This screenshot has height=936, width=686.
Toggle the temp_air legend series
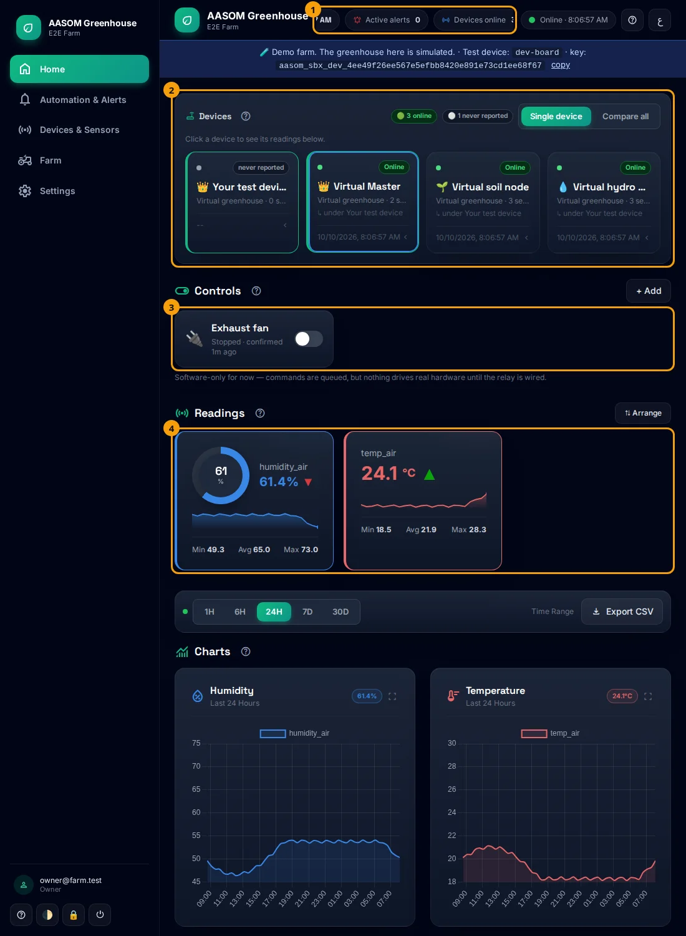point(550,733)
